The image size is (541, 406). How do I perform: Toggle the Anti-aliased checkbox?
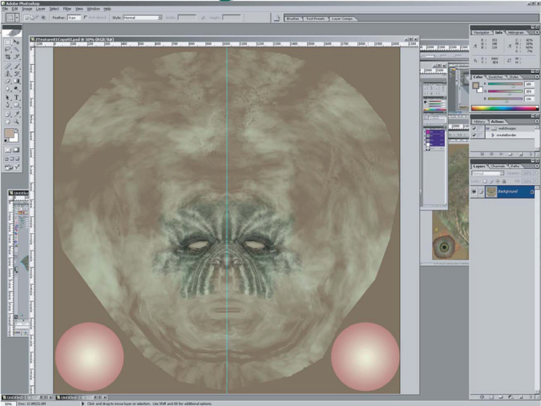click(x=87, y=17)
